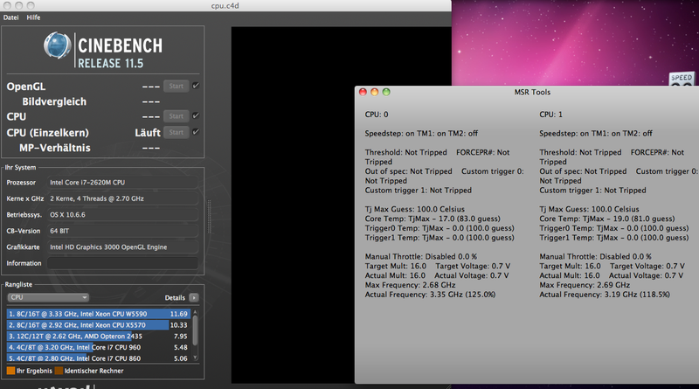Click the panel splitter handle beside system info
The height and width of the screenshot is (389, 699).
pyautogui.click(x=209, y=217)
